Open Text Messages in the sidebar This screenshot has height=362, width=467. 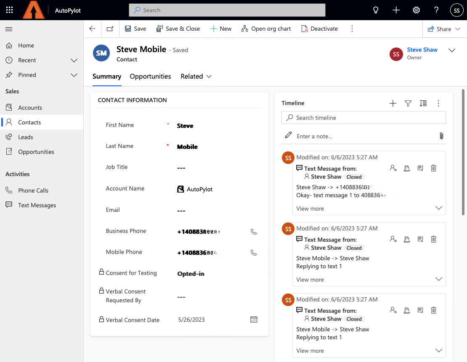tap(37, 205)
